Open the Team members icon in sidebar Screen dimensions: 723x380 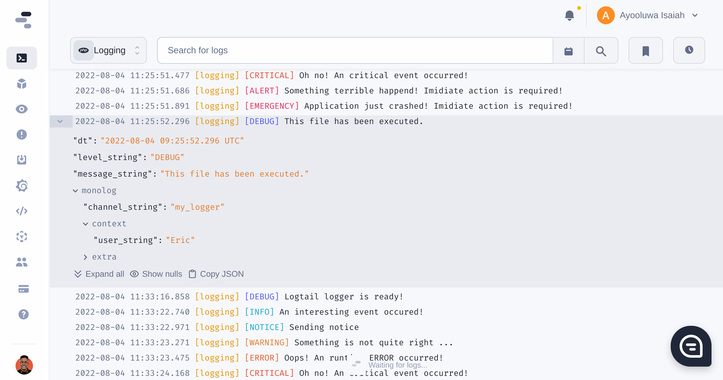[x=21, y=262]
